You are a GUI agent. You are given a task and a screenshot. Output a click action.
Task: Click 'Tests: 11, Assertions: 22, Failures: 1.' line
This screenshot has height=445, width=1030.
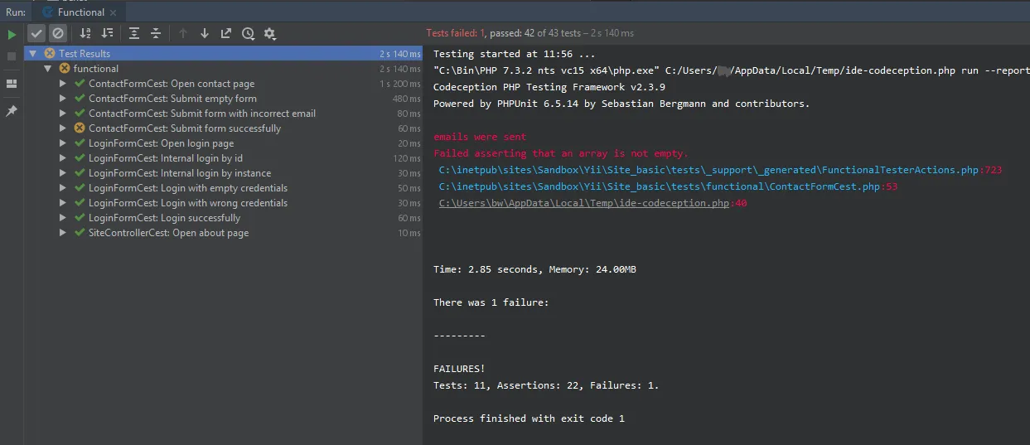[x=546, y=385]
